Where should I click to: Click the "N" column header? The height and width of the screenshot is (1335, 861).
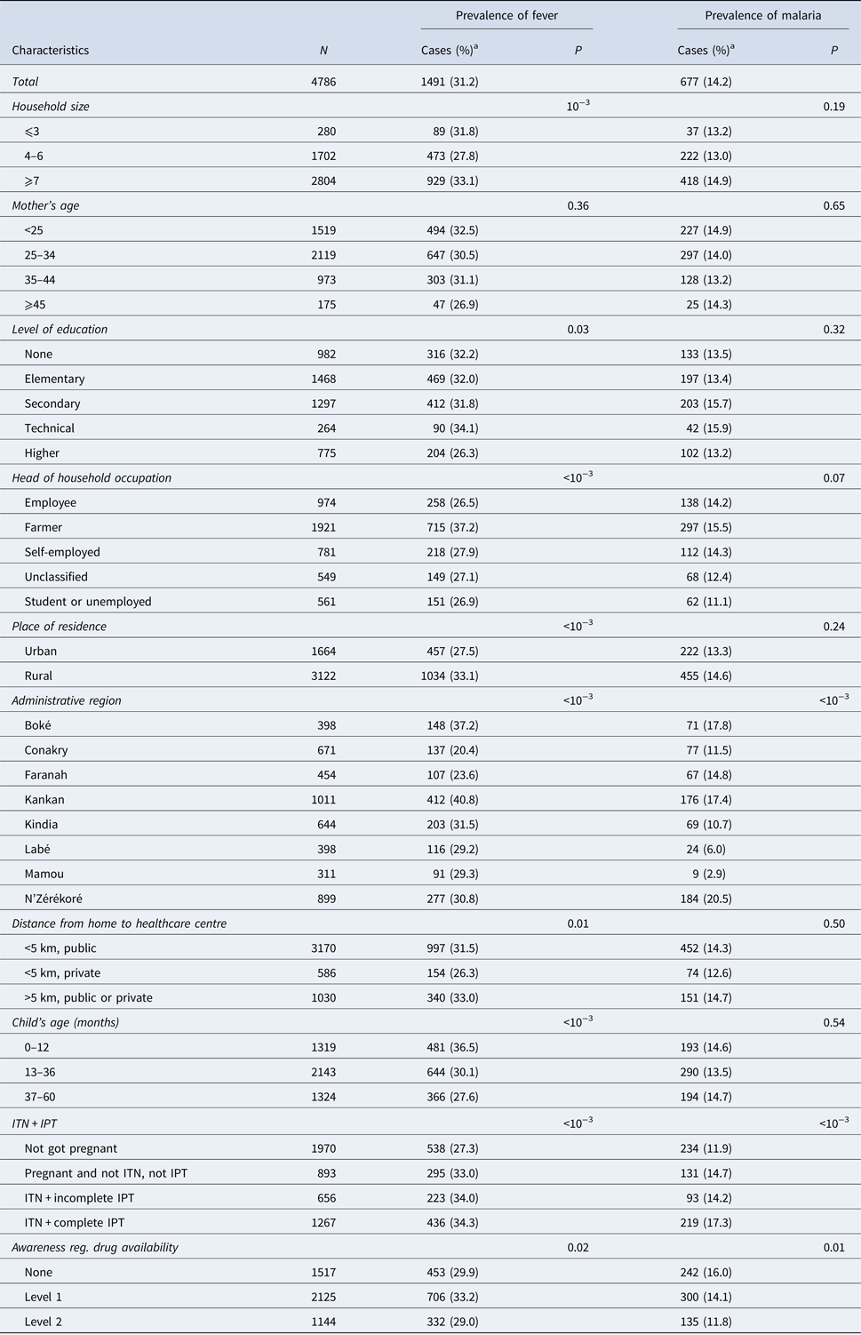tap(323, 51)
